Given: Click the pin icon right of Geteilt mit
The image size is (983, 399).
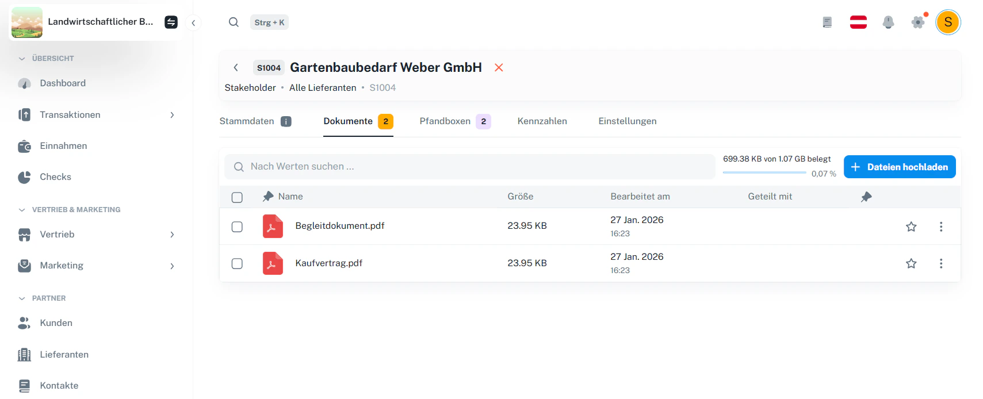Looking at the screenshot, I should (866, 197).
